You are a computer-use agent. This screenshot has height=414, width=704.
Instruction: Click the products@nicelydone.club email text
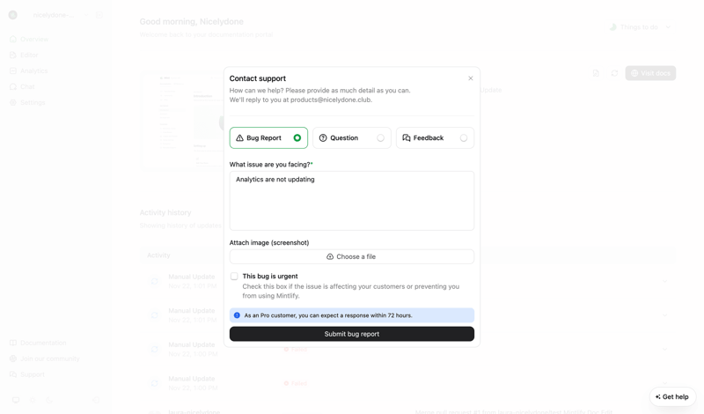(331, 100)
